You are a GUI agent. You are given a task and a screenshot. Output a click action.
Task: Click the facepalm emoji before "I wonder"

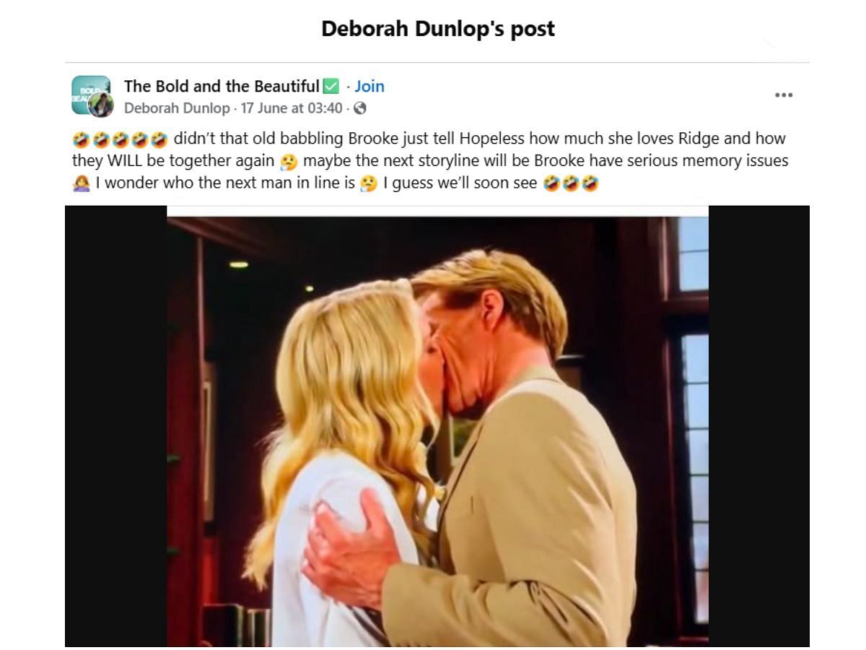point(81,183)
